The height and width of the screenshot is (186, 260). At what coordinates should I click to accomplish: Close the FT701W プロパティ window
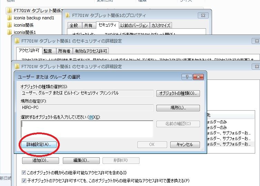click(x=203, y=16)
